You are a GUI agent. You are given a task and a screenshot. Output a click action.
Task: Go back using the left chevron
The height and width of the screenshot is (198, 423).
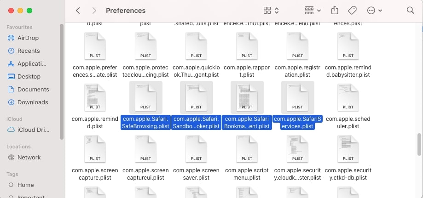click(78, 11)
